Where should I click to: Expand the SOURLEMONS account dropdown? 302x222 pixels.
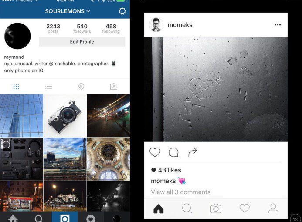coord(68,11)
